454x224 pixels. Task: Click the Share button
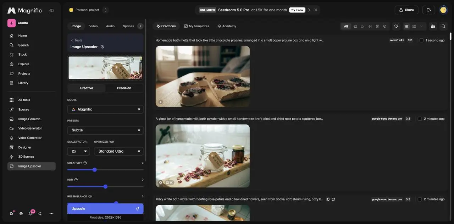point(406,10)
